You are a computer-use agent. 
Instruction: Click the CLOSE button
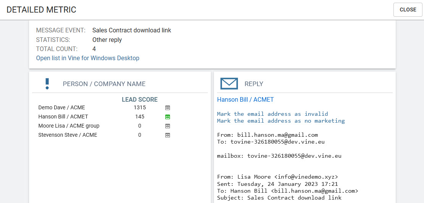408,10
